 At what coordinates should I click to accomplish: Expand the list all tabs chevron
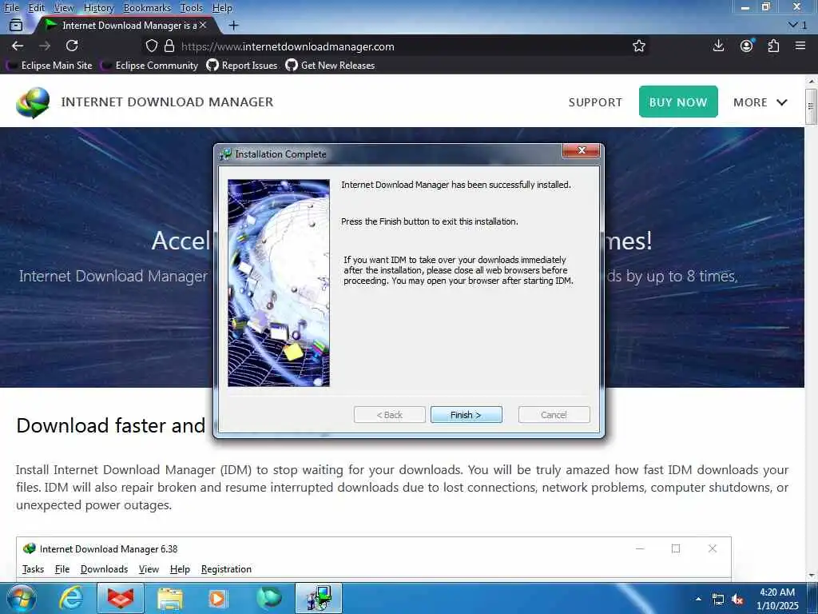(796, 25)
